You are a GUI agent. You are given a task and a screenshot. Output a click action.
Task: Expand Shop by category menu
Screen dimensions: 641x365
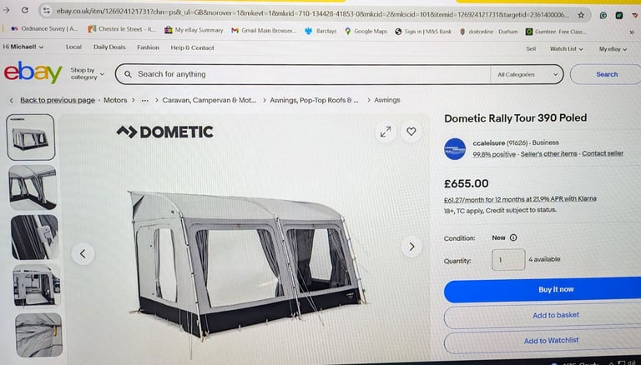pyautogui.click(x=87, y=74)
